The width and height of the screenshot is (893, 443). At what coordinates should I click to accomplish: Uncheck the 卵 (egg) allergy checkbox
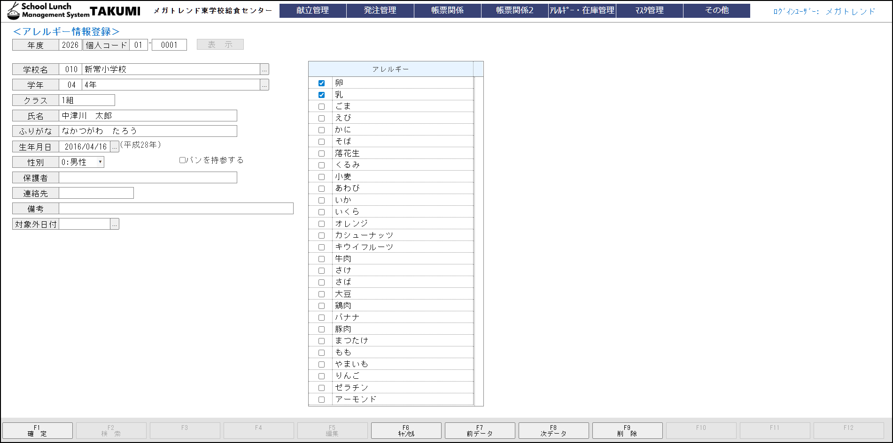coord(321,83)
